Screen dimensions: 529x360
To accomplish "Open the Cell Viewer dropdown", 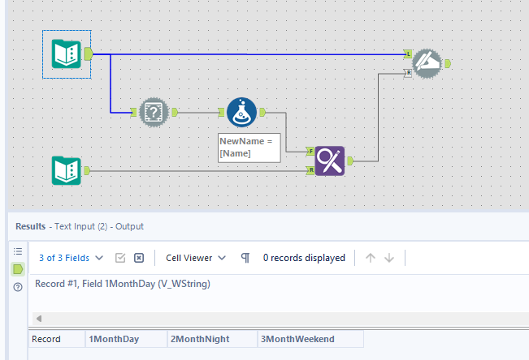I will (x=195, y=258).
